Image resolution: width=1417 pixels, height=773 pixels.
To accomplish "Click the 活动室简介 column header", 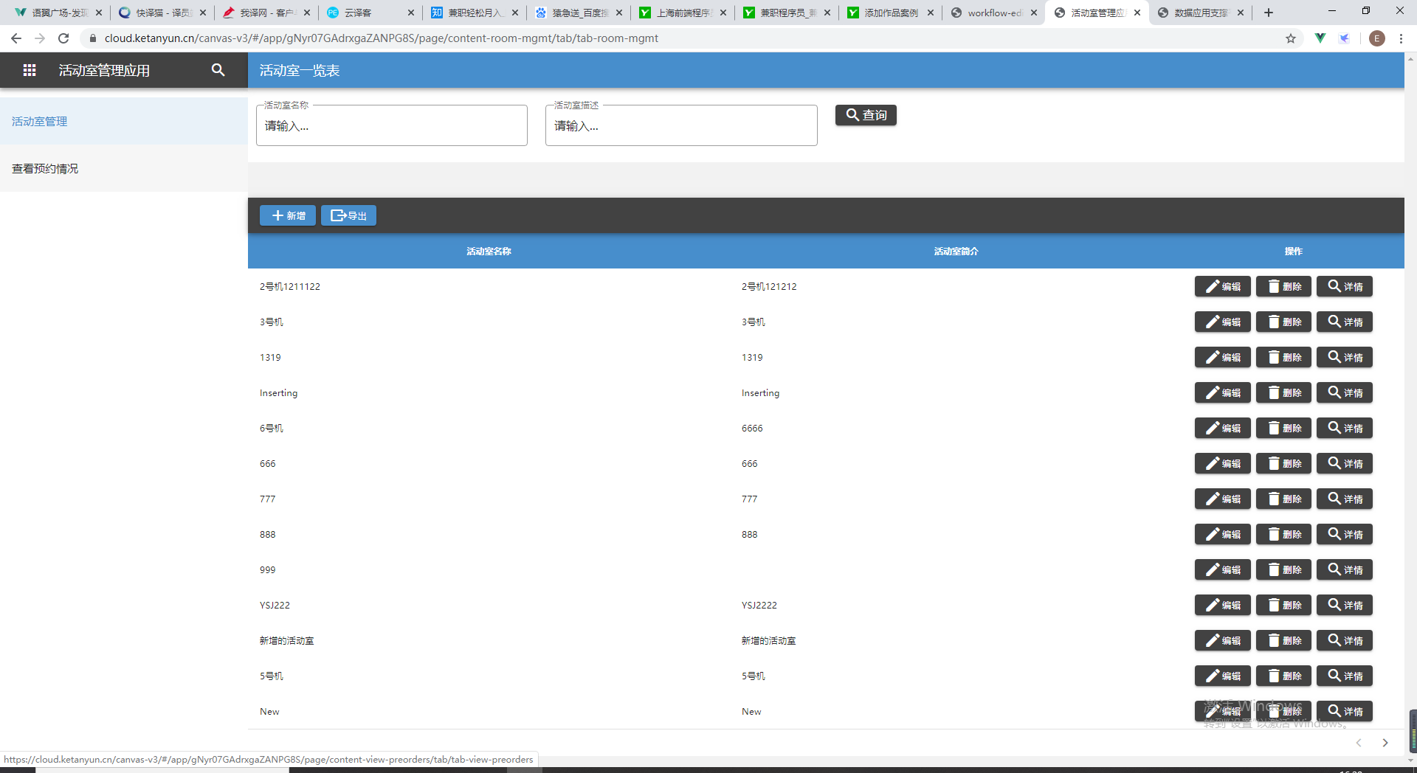I will (956, 252).
